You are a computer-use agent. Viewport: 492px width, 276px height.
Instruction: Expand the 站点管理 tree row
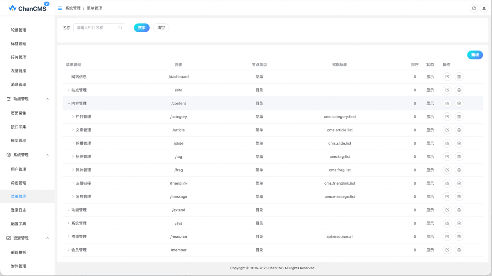tap(69, 90)
